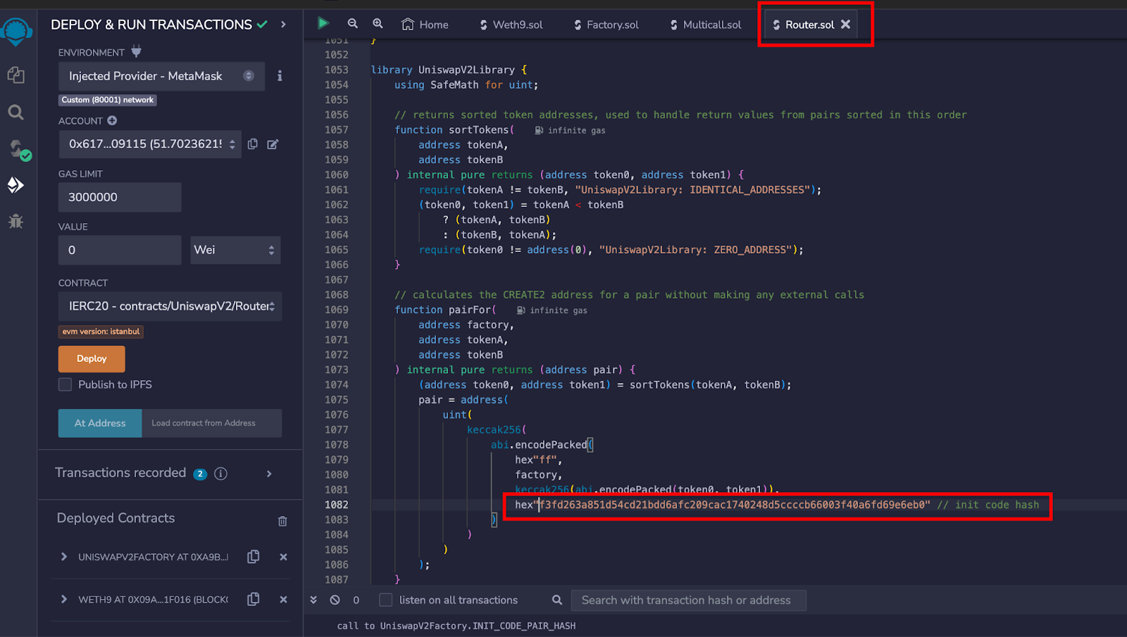Click the sortTokens function name
The width and height of the screenshot is (1127, 637).
(x=479, y=130)
